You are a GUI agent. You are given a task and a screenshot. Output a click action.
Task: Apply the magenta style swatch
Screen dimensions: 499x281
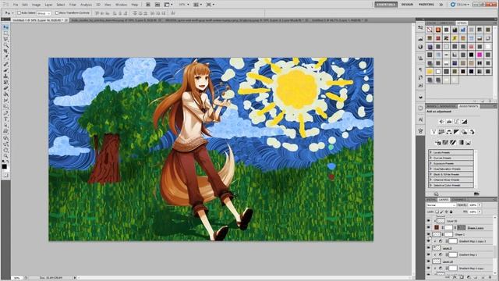[x=480, y=55]
